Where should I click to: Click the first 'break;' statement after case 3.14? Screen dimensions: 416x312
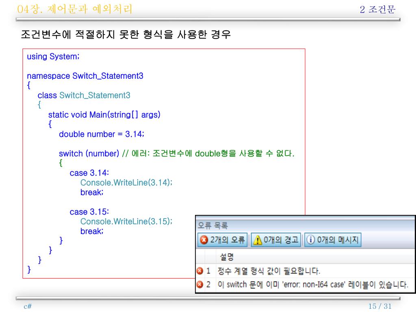pos(92,192)
